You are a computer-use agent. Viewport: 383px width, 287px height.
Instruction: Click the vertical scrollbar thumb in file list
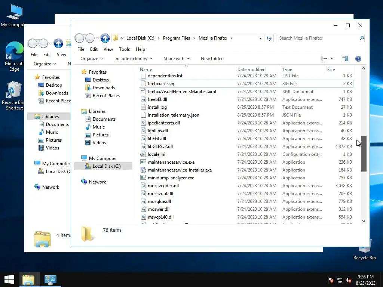[364, 153]
